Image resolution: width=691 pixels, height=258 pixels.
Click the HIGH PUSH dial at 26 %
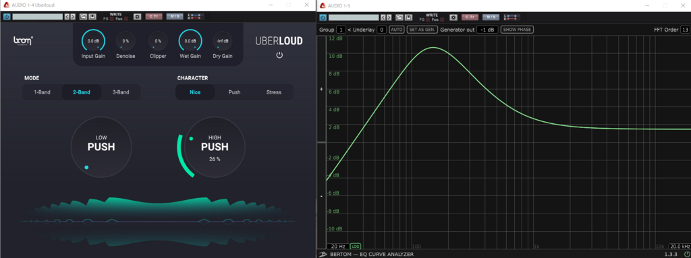click(215, 147)
